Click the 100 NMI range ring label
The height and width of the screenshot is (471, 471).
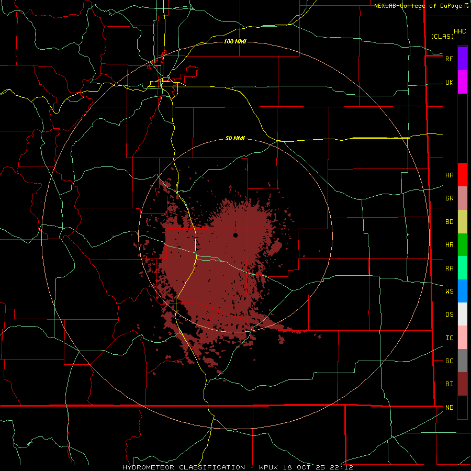click(x=235, y=41)
